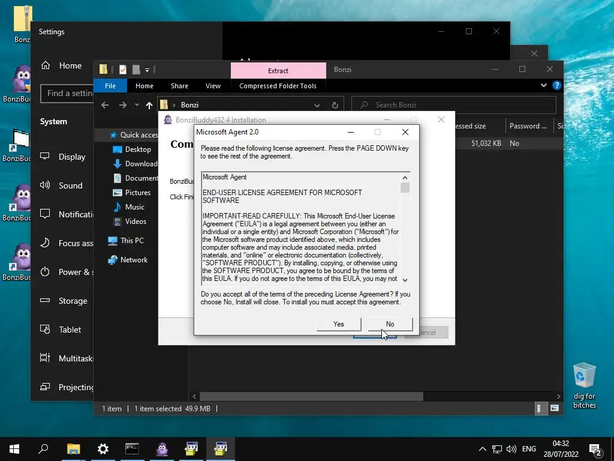Image resolution: width=614 pixels, height=461 pixels.
Task: Close the Microsoft Agent 2.0 dialog
Action: 405,132
